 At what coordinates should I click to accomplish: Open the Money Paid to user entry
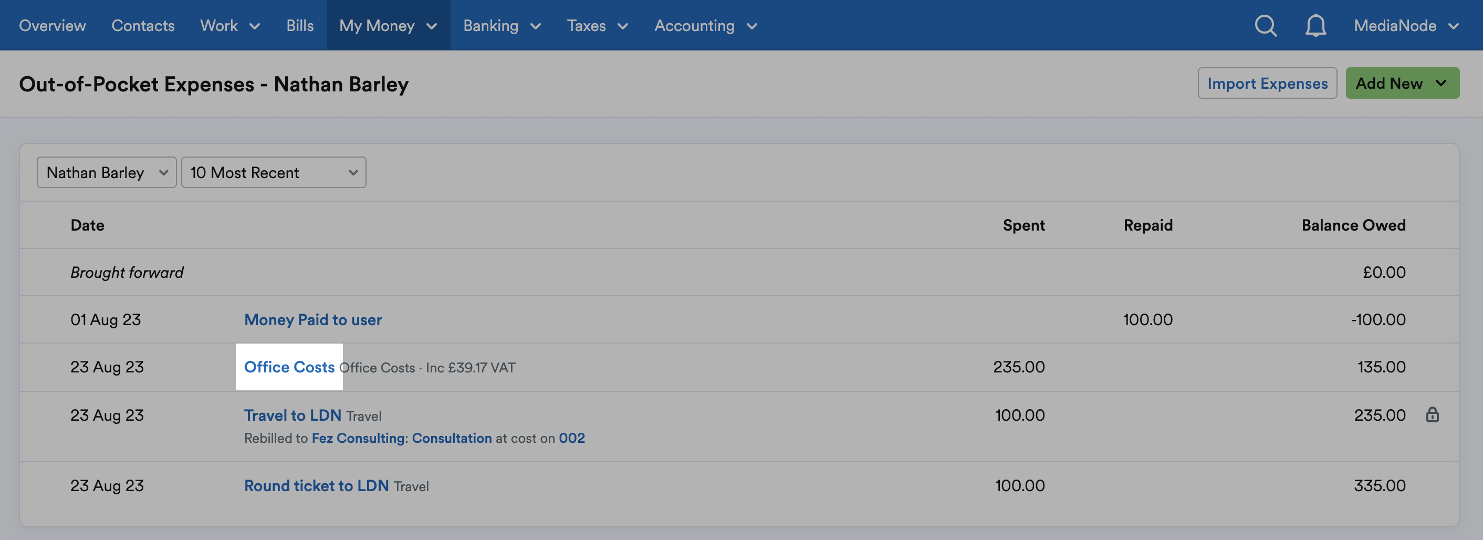[312, 319]
